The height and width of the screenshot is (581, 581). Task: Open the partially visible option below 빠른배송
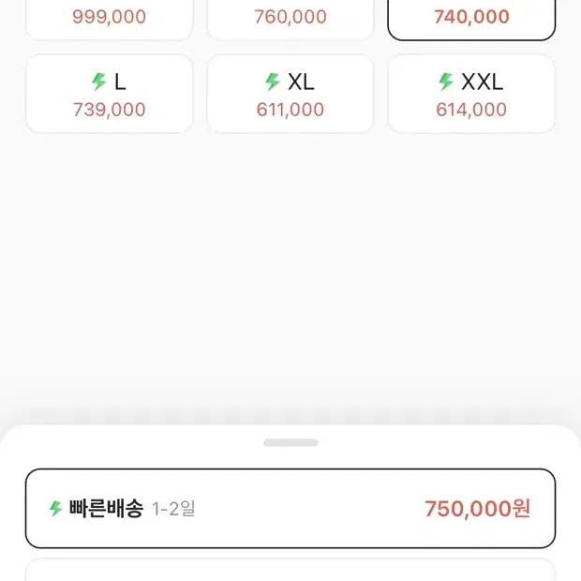click(290, 571)
